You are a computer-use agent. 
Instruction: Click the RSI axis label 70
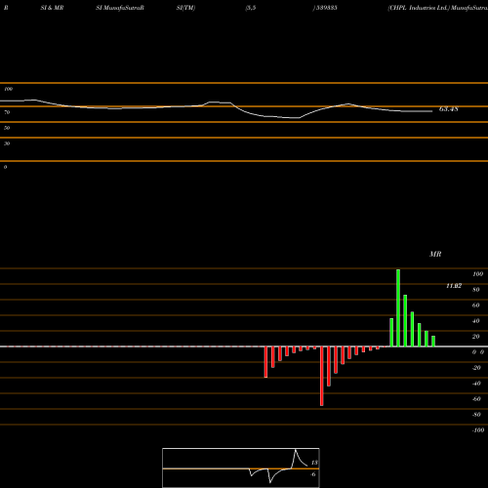coord(7,112)
